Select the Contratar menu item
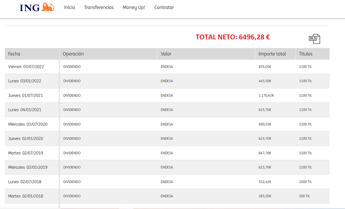The height and width of the screenshot is (209, 345). 164,7
